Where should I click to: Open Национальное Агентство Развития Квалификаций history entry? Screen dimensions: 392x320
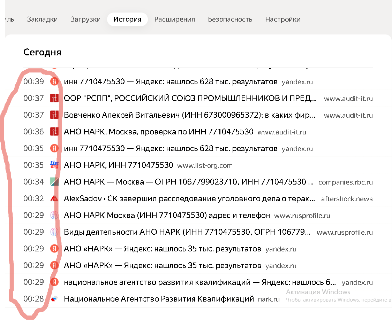(x=159, y=299)
